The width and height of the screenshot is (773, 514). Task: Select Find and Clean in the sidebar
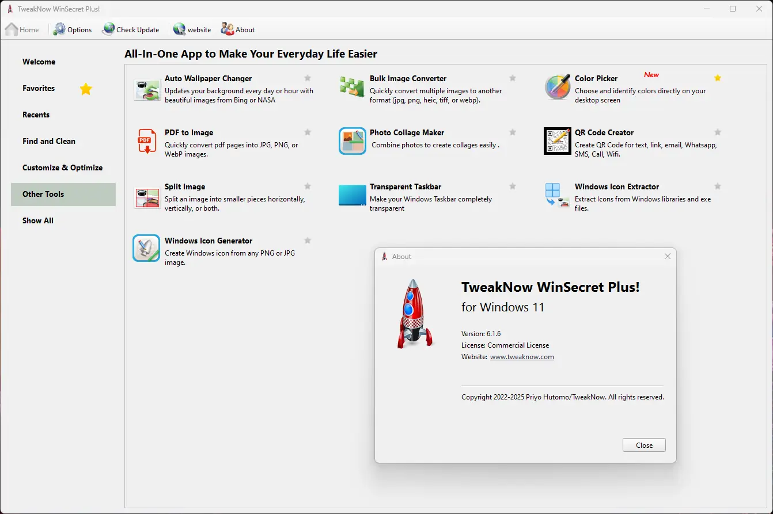coord(63,141)
